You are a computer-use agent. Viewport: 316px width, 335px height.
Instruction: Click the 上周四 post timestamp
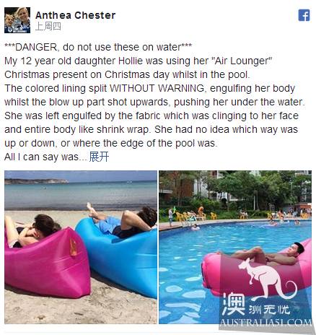[x=48, y=26]
